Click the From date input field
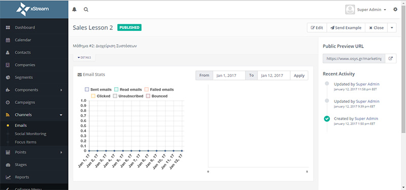The image size is (406, 190). pos(229,75)
